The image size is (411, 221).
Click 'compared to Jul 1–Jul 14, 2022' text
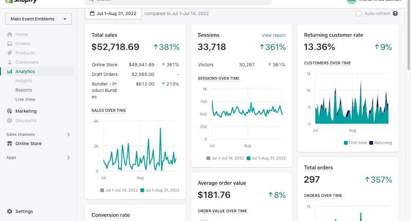[x=176, y=13]
